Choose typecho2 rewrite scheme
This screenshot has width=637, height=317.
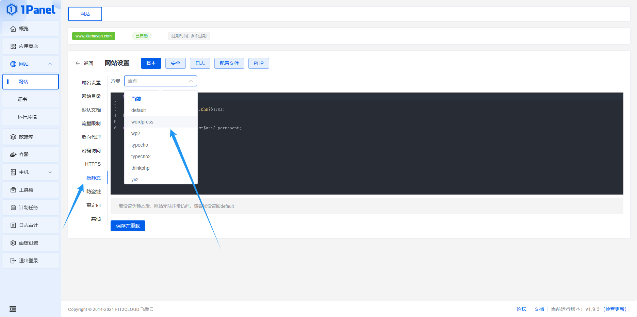click(x=161, y=156)
